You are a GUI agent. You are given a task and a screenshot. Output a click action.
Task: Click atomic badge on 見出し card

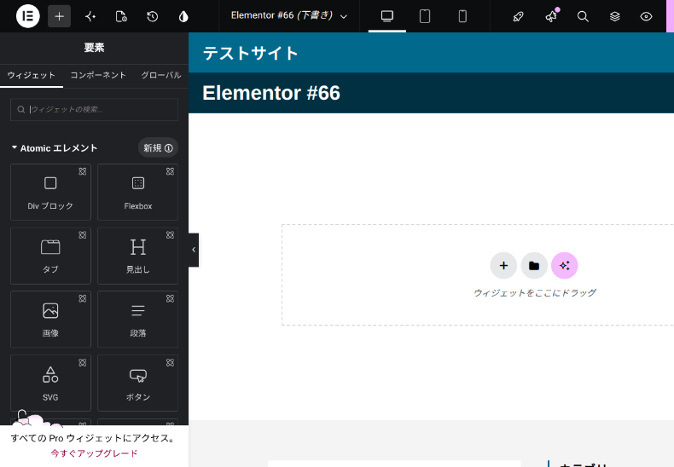pyautogui.click(x=171, y=235)
